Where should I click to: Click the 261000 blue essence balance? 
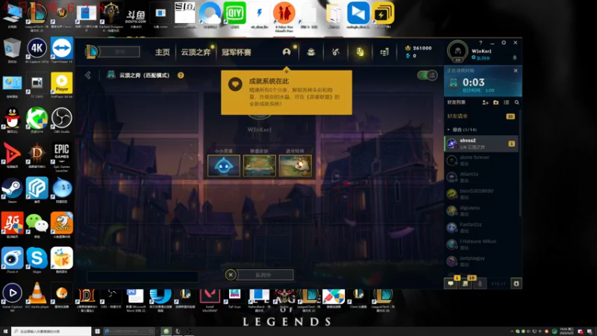tap(419, 48)
